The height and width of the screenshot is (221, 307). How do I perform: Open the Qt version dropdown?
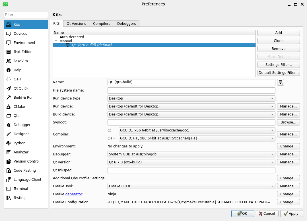pyautogui.click(x=191, y=162)
